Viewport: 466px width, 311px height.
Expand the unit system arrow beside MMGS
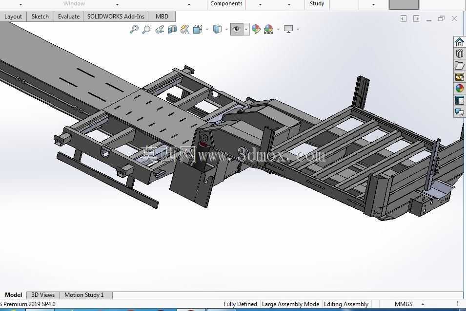[x=423, y=304]
